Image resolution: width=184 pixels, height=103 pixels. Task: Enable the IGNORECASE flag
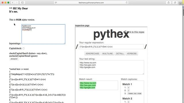[93, 54]
